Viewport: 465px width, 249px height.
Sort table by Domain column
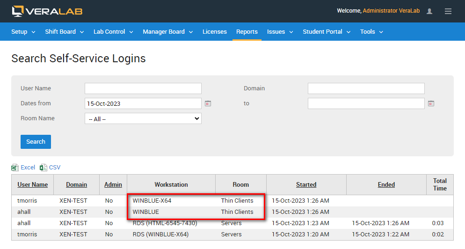[x=77, y=184]
